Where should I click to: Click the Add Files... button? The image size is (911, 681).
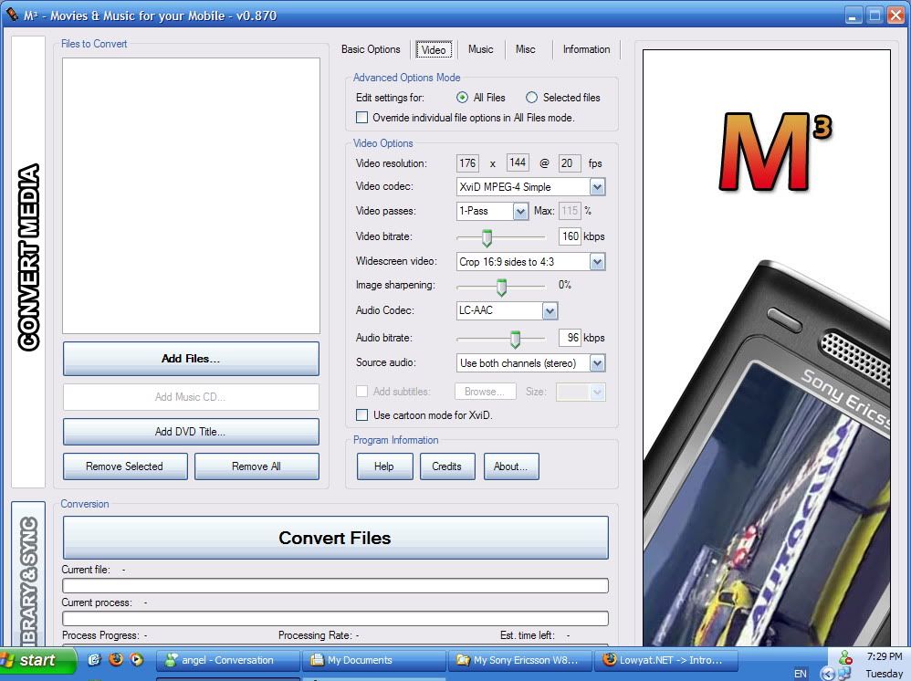point(191,359)
